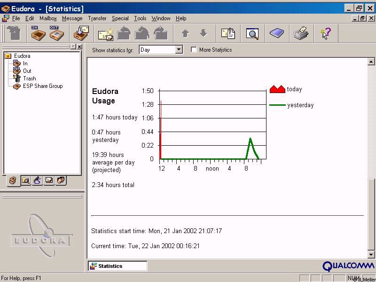Open the Find magnifier tool in toolbar
Viewport: 376px width, 282px height.
coord(252,33)
